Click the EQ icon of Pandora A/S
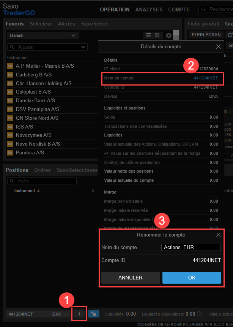 tap(10, 152)
